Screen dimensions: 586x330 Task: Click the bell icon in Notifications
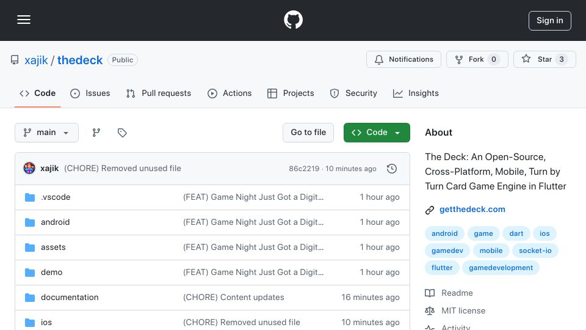pyautogui.click(x=379, y=59)
